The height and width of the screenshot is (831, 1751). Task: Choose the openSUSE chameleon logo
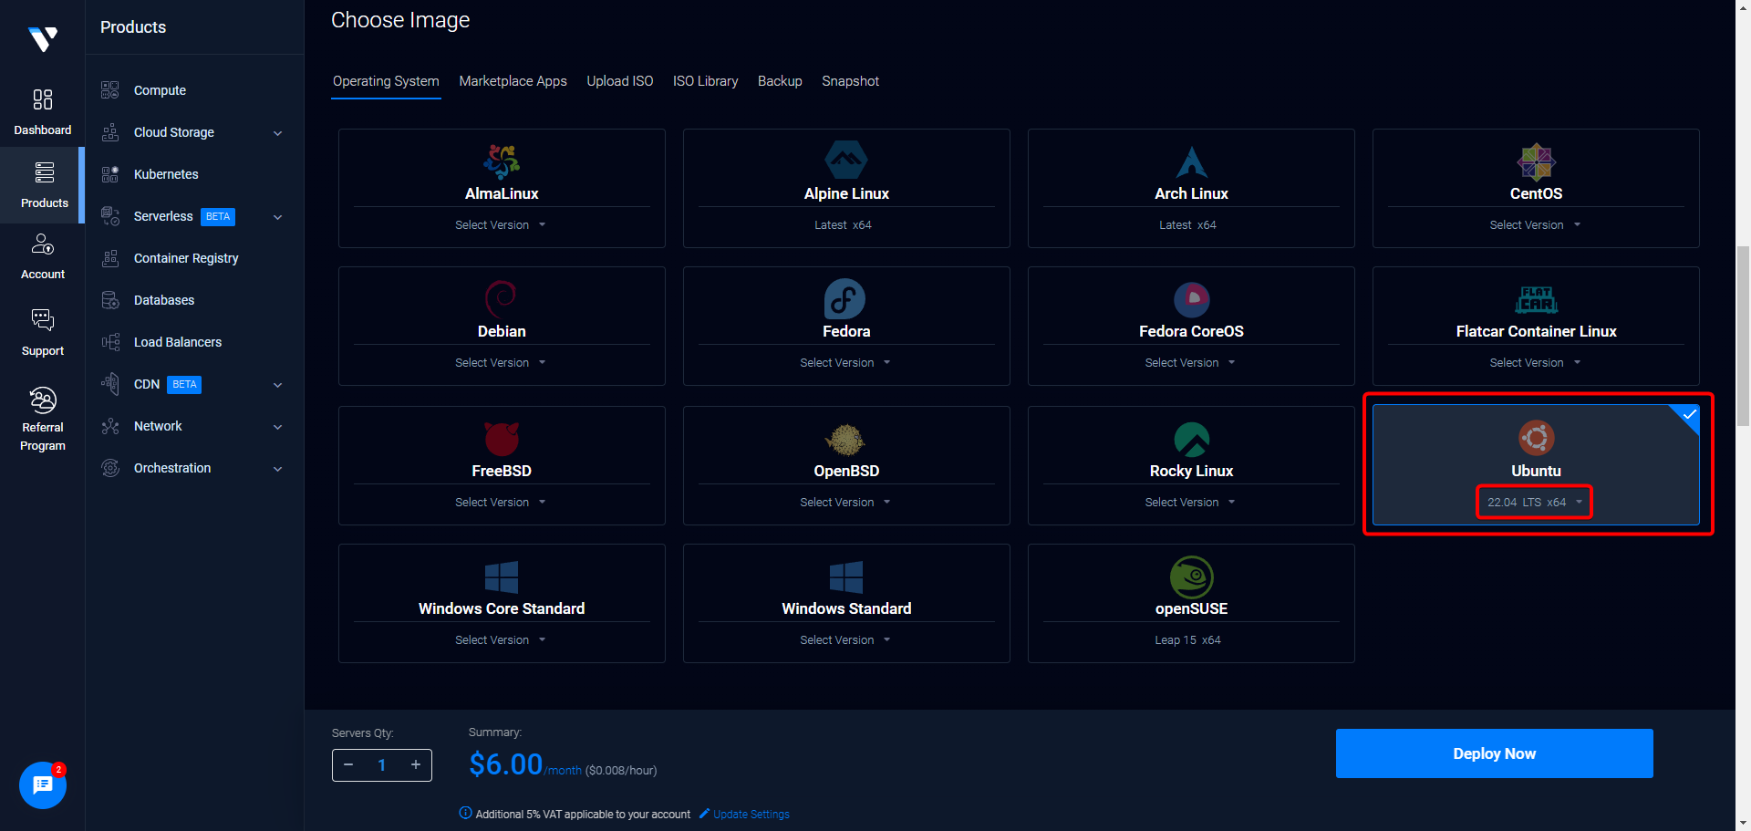(x=1191, y=577)
